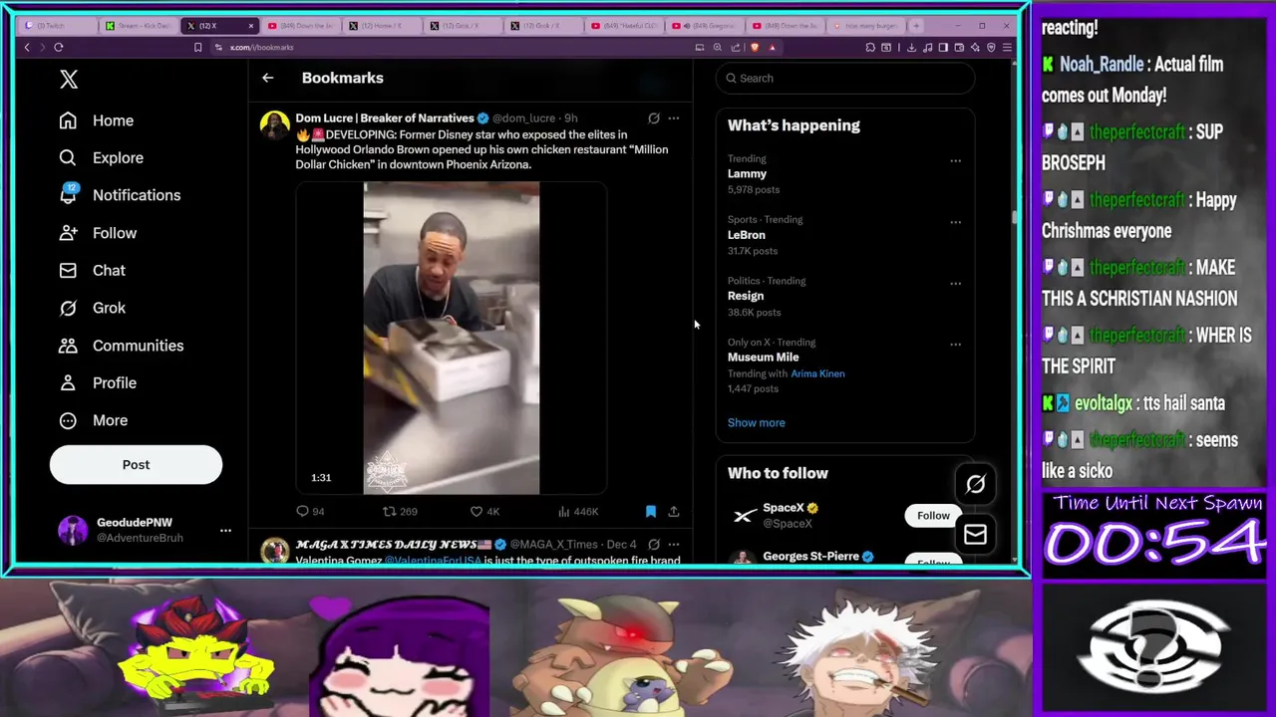Open browser downloads icon
This screenshot has height=717, width=1276.
911,47
